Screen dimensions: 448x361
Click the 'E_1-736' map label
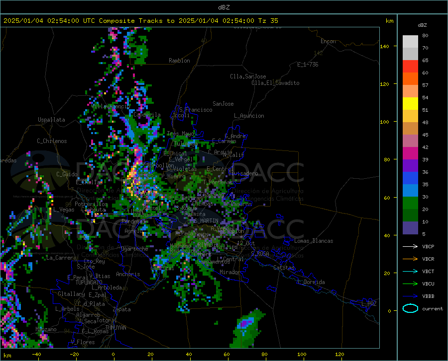click(x=308, y=65)
